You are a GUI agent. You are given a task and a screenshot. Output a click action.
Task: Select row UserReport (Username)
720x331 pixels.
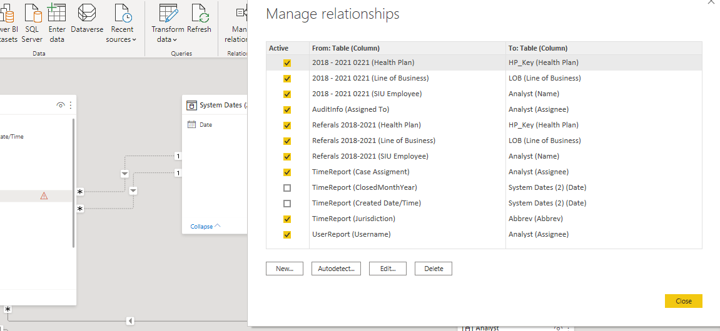[x=484, y=234]
